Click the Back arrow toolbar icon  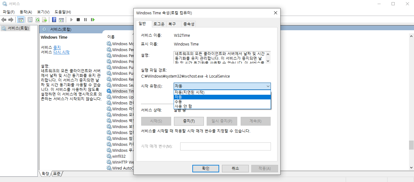(4, 20)
